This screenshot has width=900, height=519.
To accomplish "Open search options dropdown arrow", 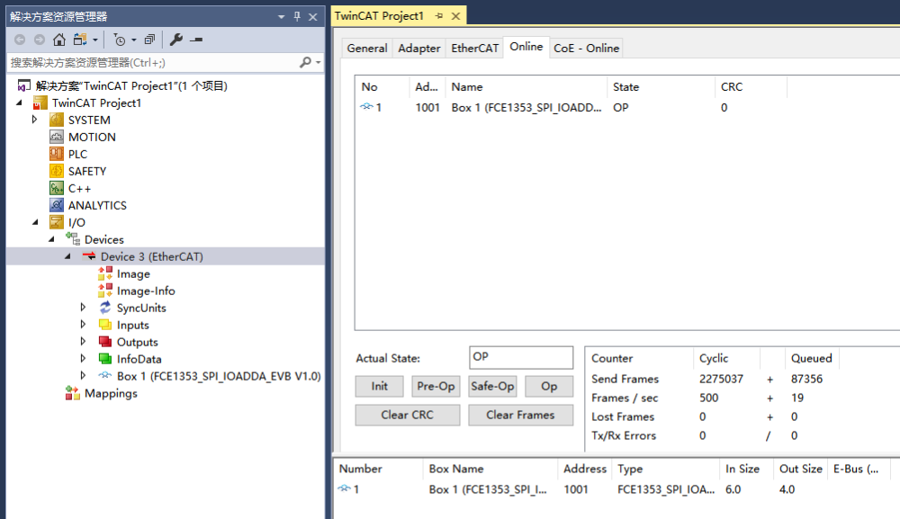I will 318,62.
